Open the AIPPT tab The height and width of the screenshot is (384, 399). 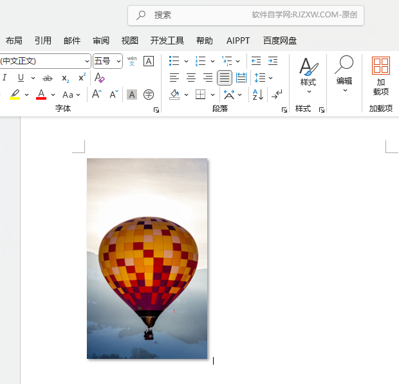click(238, 41)
